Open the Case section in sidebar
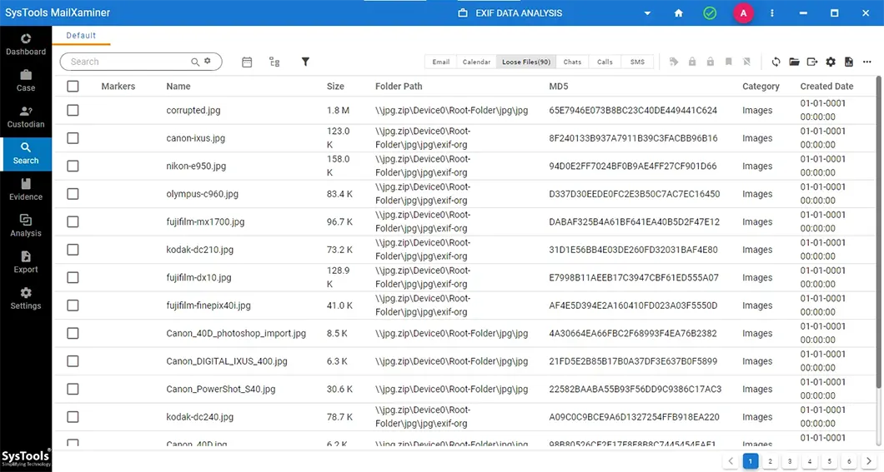884x472 pixels. point(25,81)
